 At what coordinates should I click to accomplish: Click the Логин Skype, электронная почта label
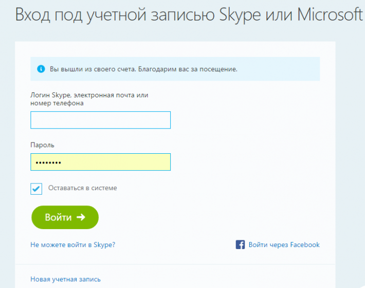point(89,95)
